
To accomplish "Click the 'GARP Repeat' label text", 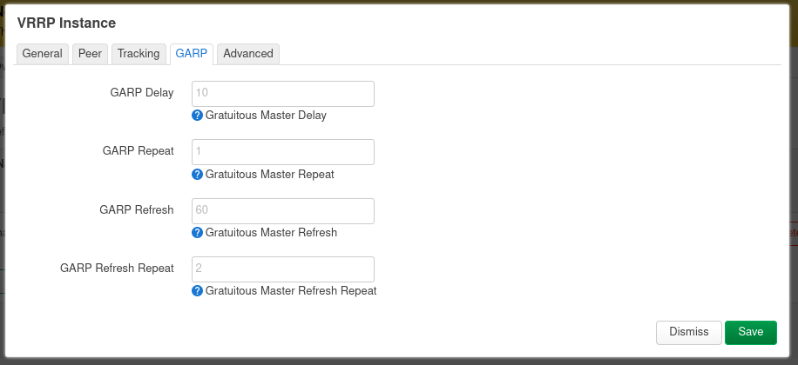I will 138,151.
